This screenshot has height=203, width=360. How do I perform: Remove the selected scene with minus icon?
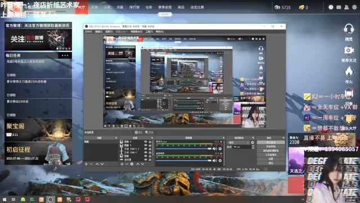91,164
